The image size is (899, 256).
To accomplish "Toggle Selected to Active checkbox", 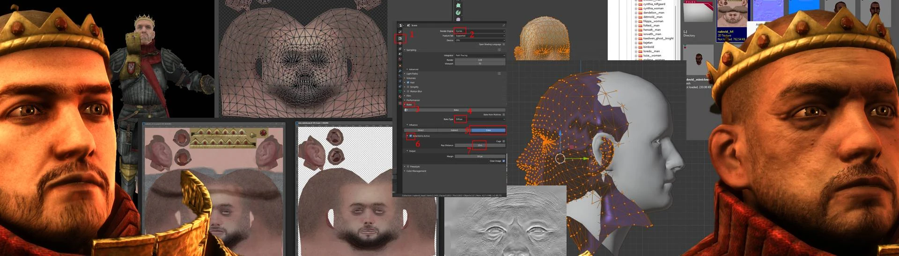I will 411,136.
